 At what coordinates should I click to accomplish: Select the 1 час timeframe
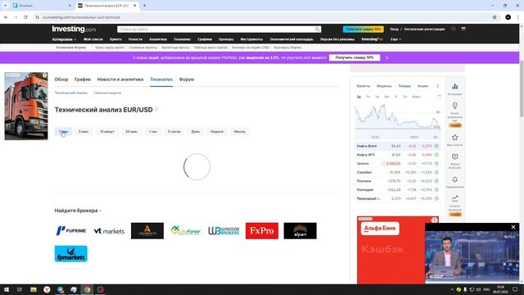click(153, 131)
